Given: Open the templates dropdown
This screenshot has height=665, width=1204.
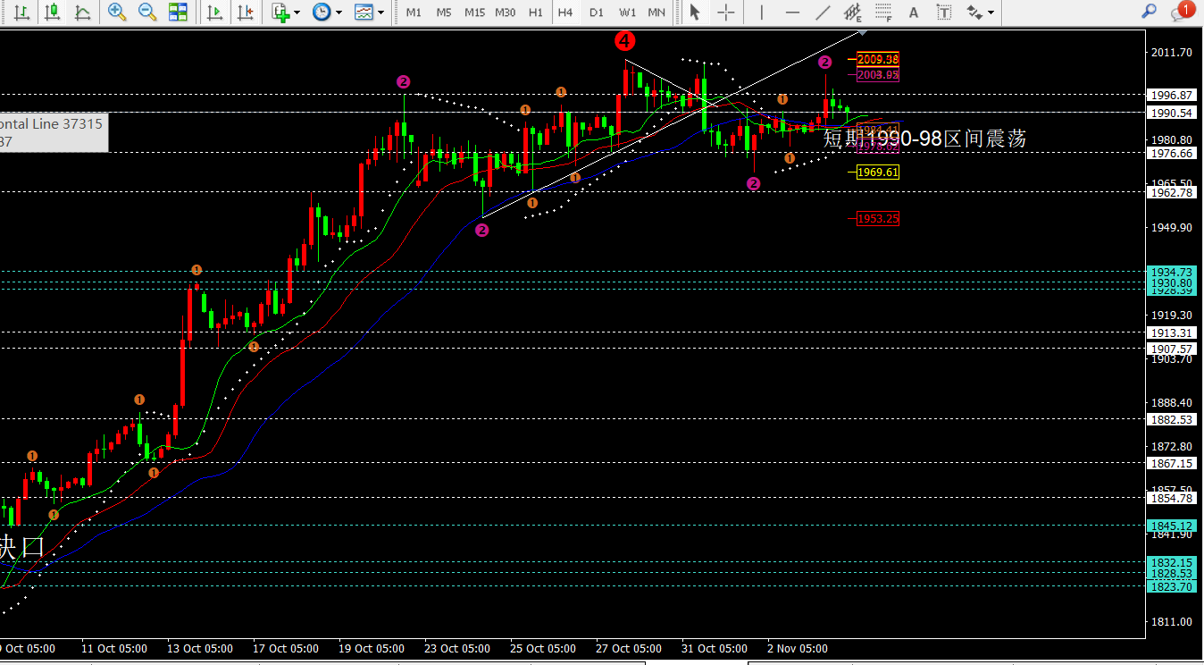Looking at the screenshot, I should tap(369, 13).
